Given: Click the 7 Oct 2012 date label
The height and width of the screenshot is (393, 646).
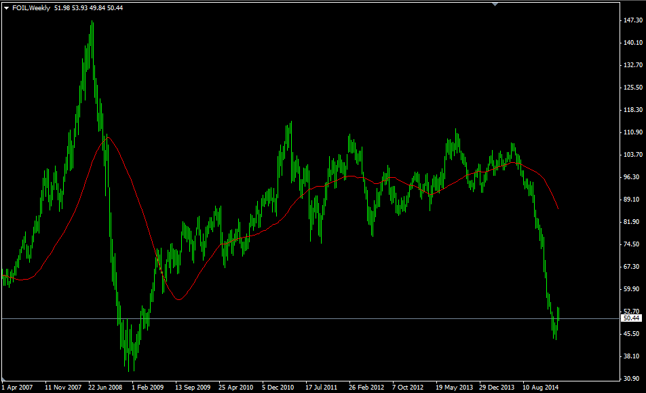Looking at the screenshot, I should pos(408,388).
